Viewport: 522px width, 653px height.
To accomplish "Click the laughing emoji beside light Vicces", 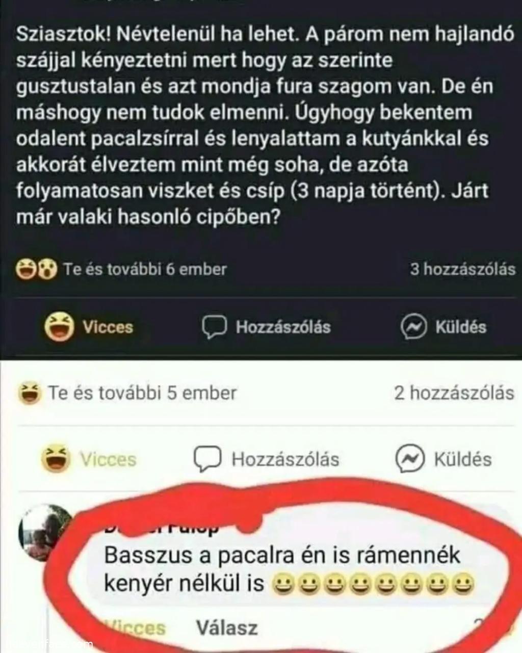I will (x=56, y=458).
